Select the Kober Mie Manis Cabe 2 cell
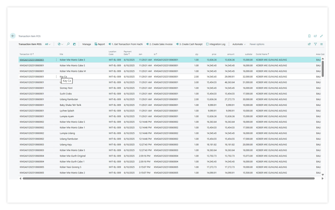 click(72, 173)
